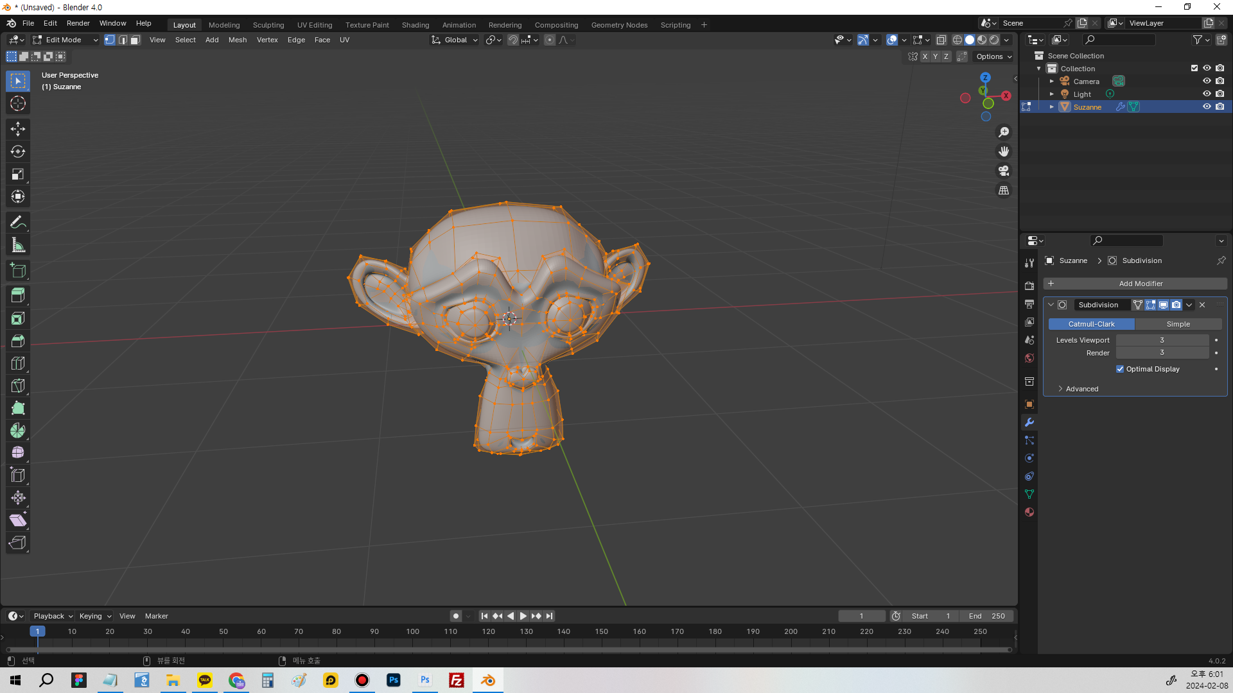Viewport: 1233px width, 693px height.
Task: Toggle camera view icon in viewport
Action: click(1004, 171)
